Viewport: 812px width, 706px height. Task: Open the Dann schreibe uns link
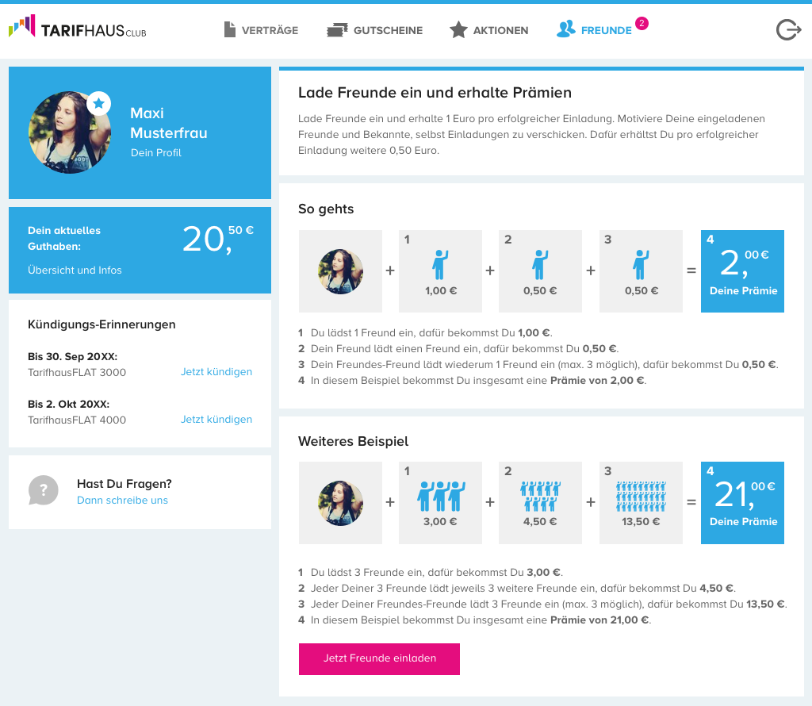click(122, 501)
